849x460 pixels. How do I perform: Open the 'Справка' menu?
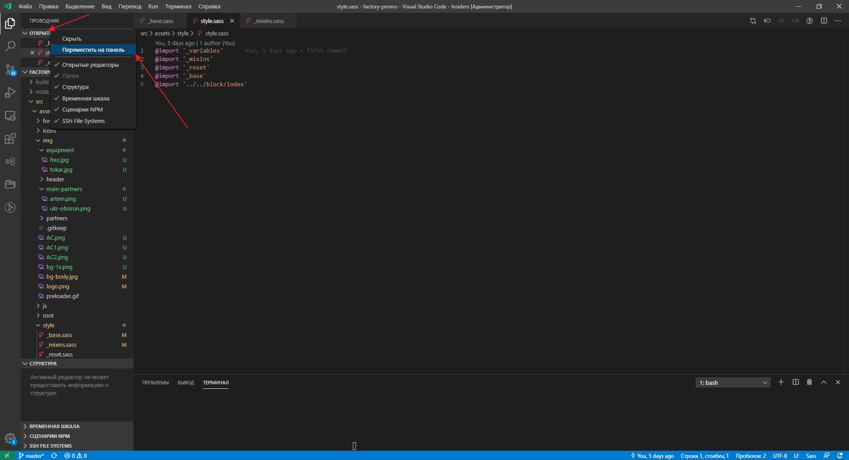click(209, 6)
